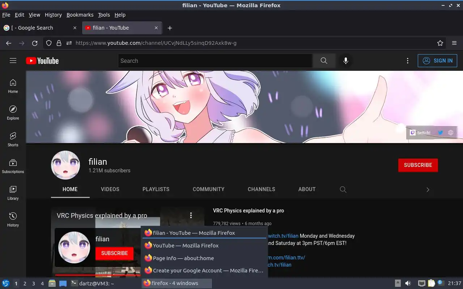Bookmark this page with star
The width and height of the screenshot is (463, 289).
[x=440, y=43]
